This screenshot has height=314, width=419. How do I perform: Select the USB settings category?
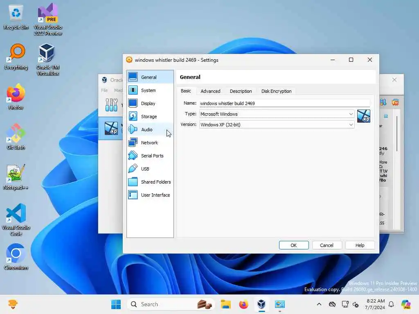coord(150,169)
